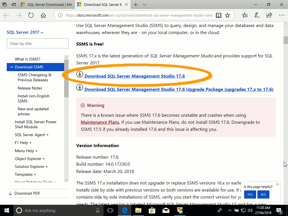Open the Action Center notifications
This screenshot has height=216, width=288.
click(x=279, y=211)
